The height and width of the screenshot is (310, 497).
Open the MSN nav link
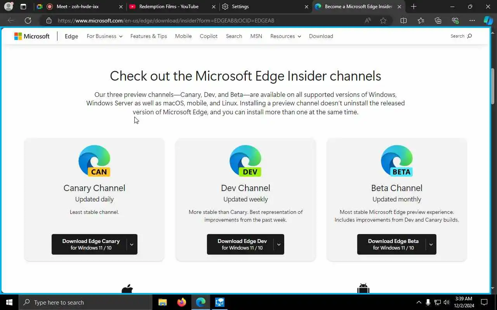[256, 36]
